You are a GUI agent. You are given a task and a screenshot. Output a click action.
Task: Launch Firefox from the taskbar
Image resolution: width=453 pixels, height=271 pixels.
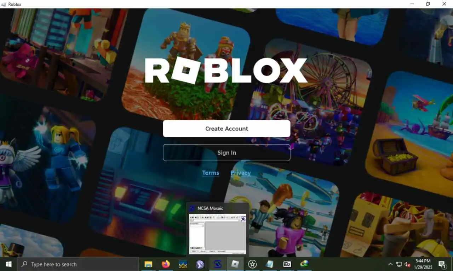click(x=166, y=264)
